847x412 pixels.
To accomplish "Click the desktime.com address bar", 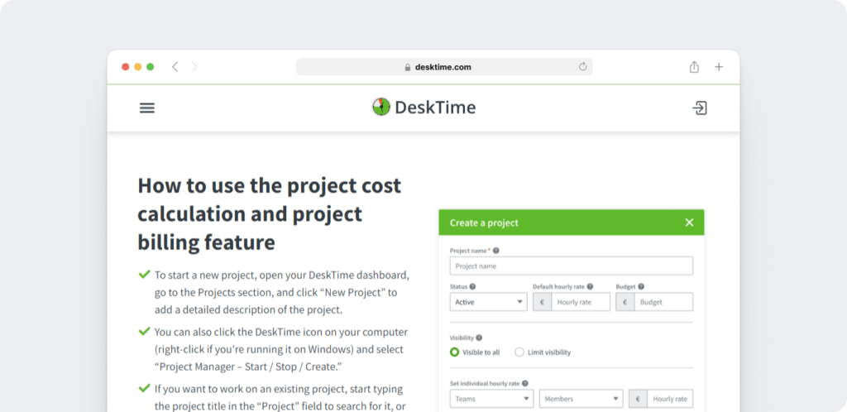I will 444,67.
